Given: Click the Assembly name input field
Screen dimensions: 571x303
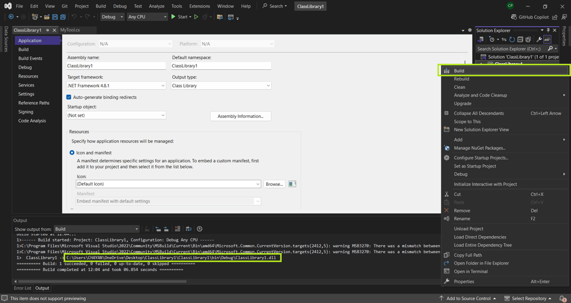Looking at the screenshot, I should point(117,66).
